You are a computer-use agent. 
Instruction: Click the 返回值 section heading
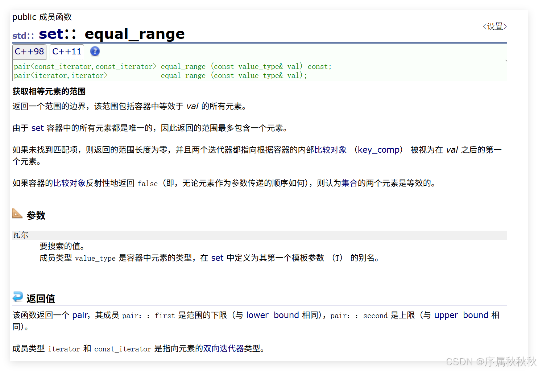pos(41,298)
